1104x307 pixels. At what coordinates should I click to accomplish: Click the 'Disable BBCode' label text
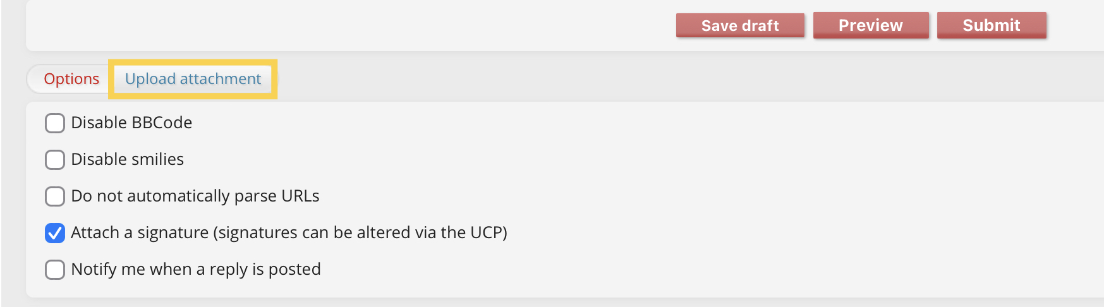(131, 123)
